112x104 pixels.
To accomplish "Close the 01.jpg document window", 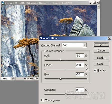I will point(98,3).
